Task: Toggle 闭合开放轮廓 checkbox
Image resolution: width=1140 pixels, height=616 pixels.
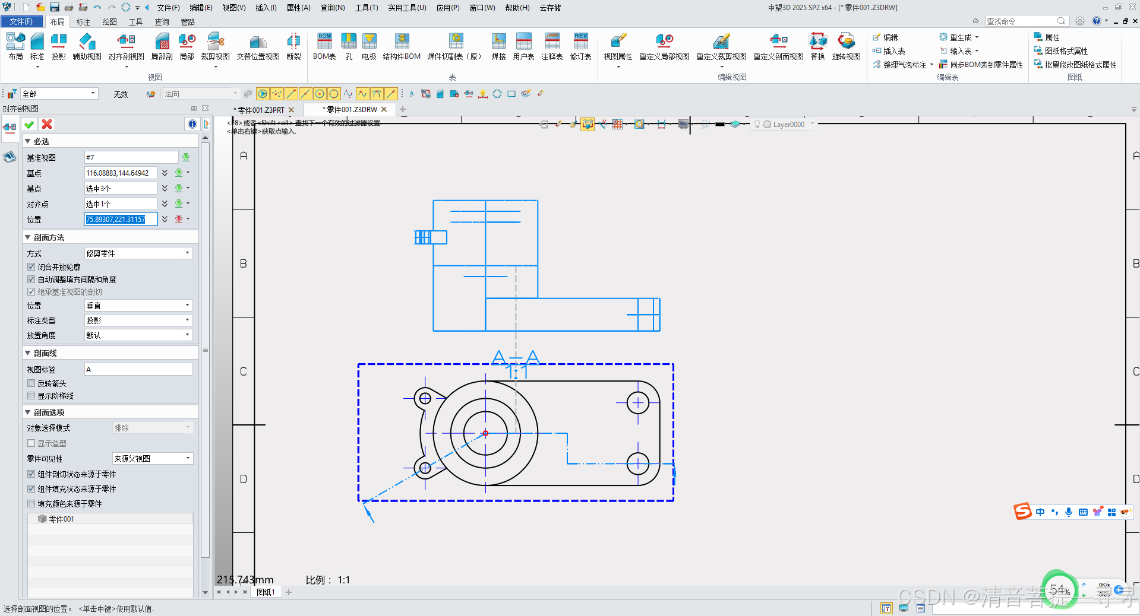Action: (x=31, y=267)
